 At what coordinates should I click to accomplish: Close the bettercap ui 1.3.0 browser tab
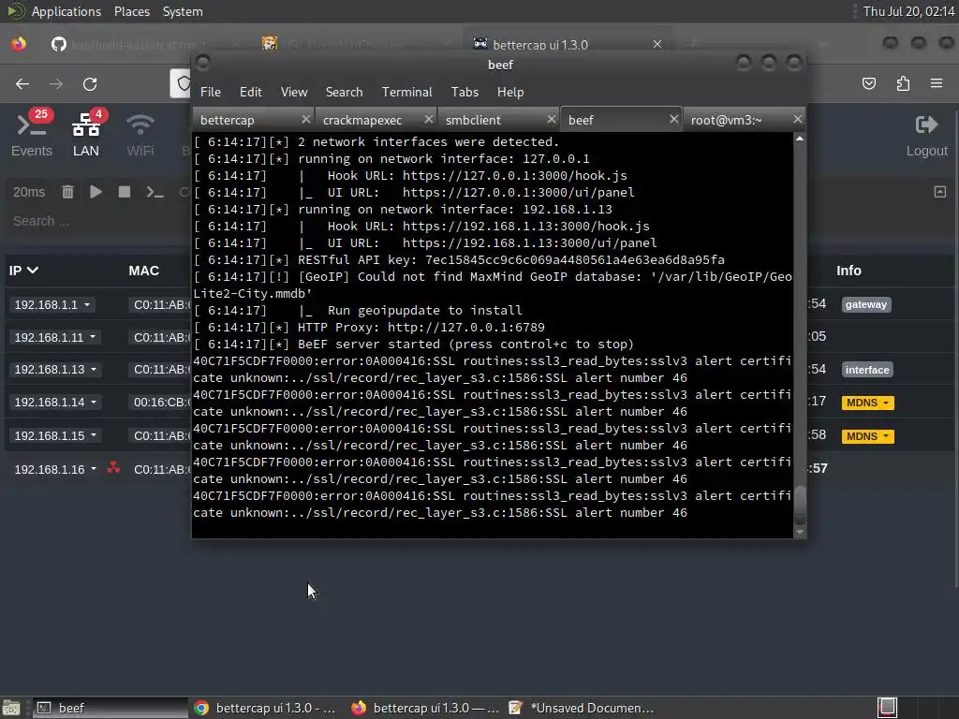(657, 44)
